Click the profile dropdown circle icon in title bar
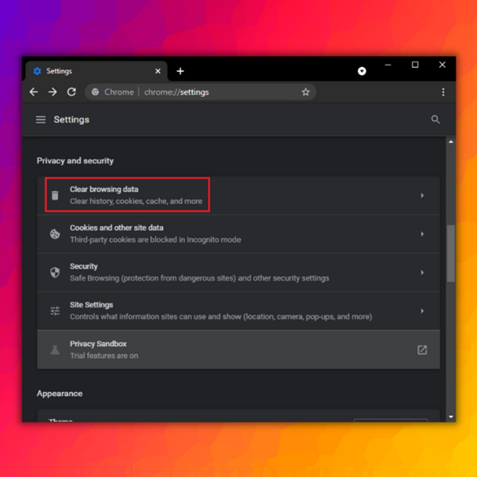The width and height of the screenshot is (477, 477). 362,71
